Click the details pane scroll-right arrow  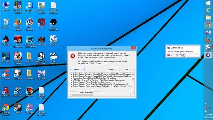[x=130, y=95]
